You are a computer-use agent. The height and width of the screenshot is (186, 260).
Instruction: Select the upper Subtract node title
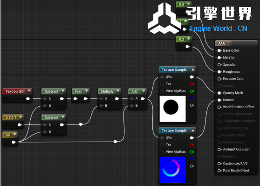click(51, 91)
